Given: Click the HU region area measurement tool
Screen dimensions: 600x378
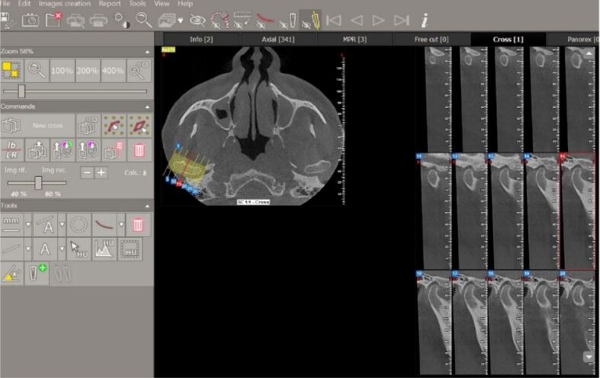Looking at the screenshot, I should (131, 248).
